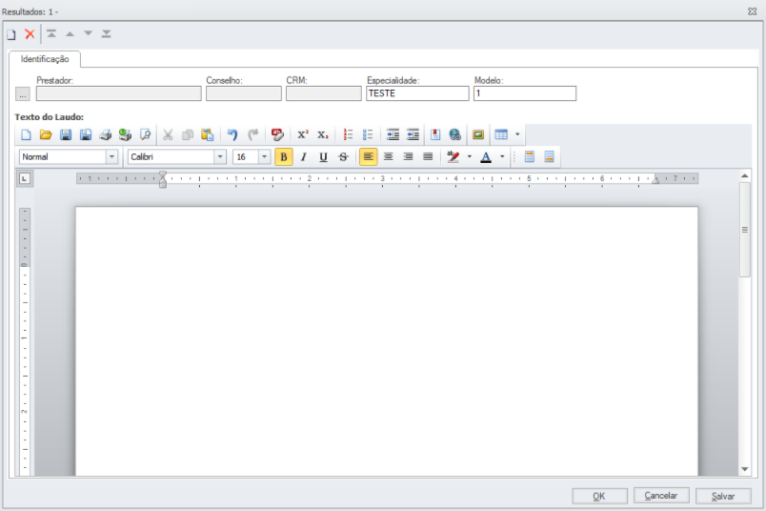Insert hyperlink globe icon
The image size is (766, 511).
454,134
